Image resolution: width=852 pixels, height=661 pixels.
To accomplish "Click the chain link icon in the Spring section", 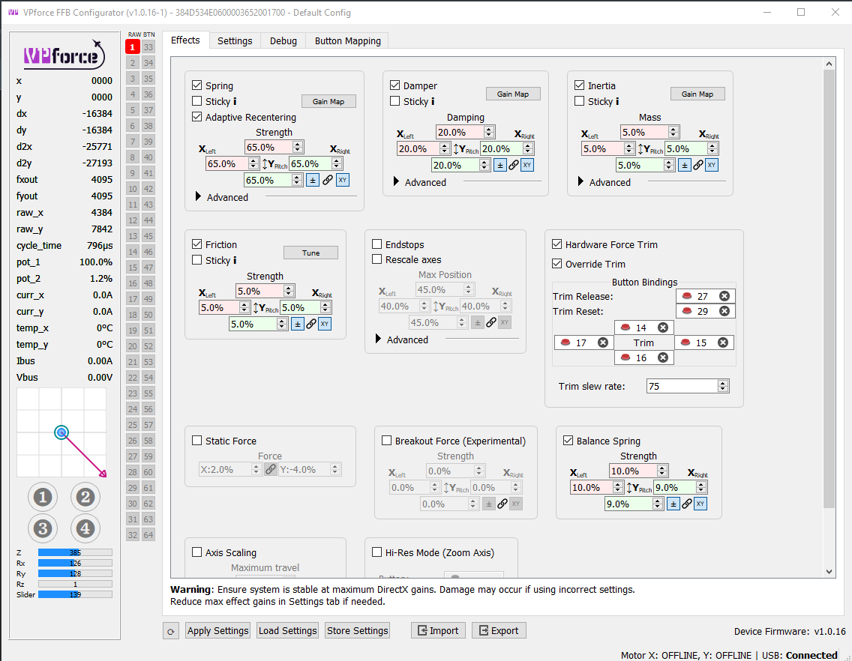I will click(x=327, y=179).
